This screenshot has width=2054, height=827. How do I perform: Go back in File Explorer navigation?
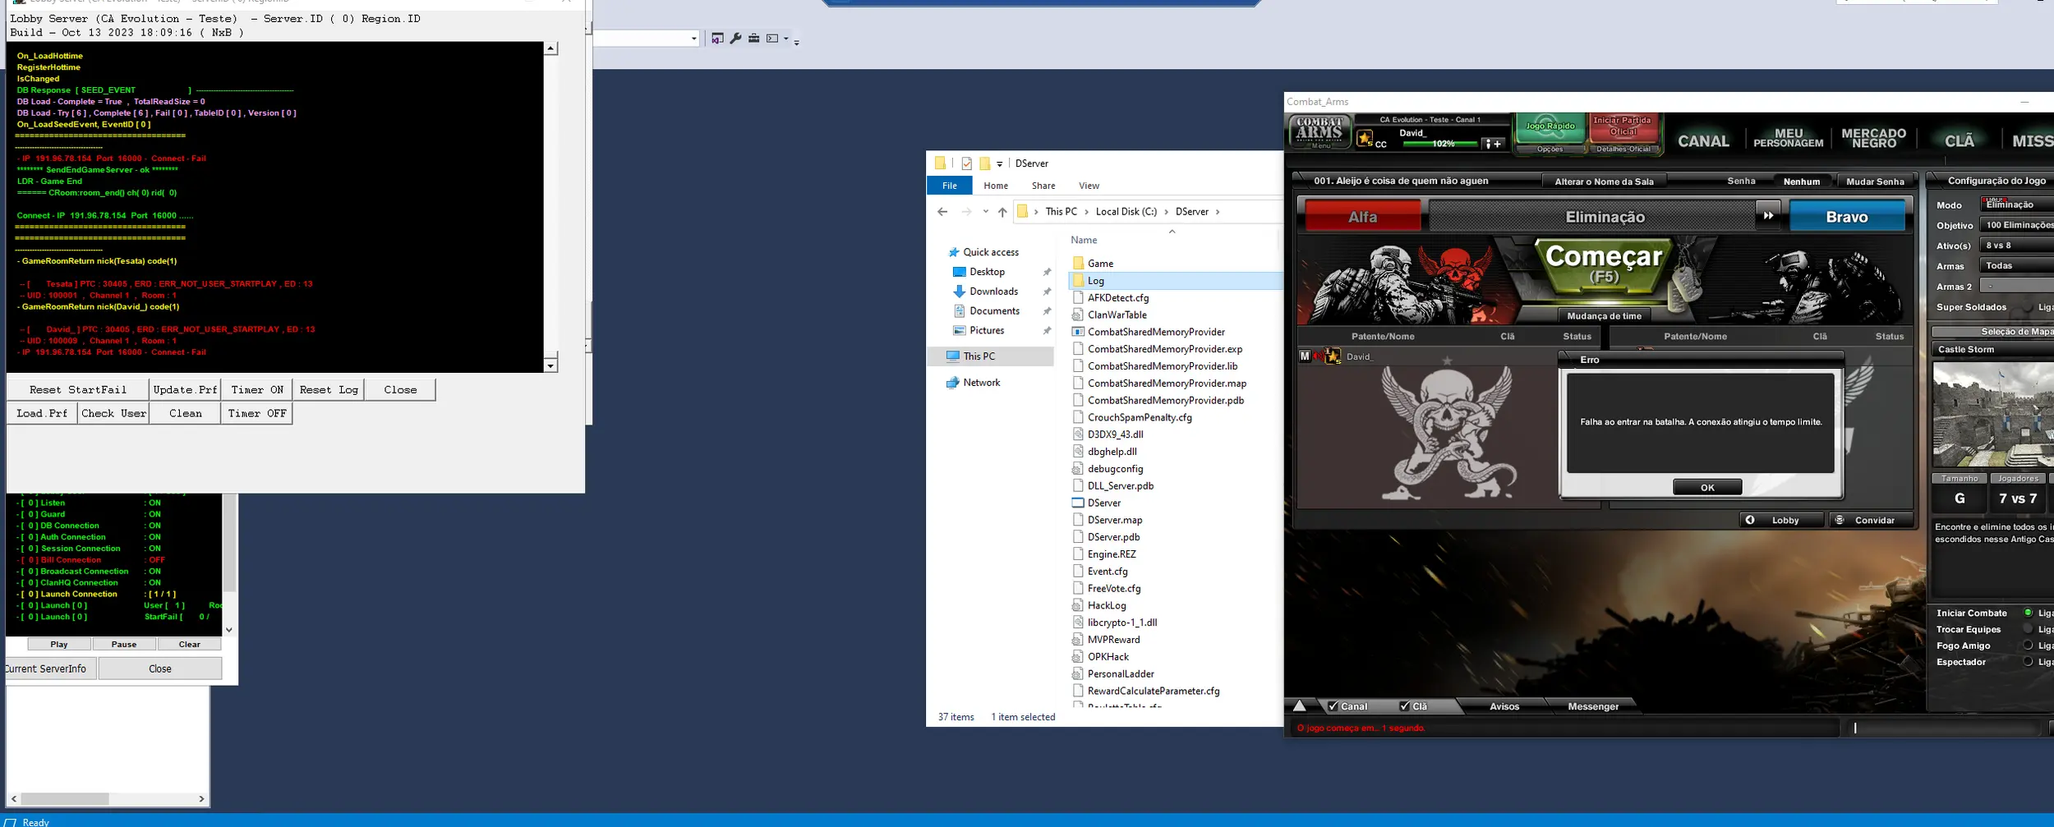(942, 212)
